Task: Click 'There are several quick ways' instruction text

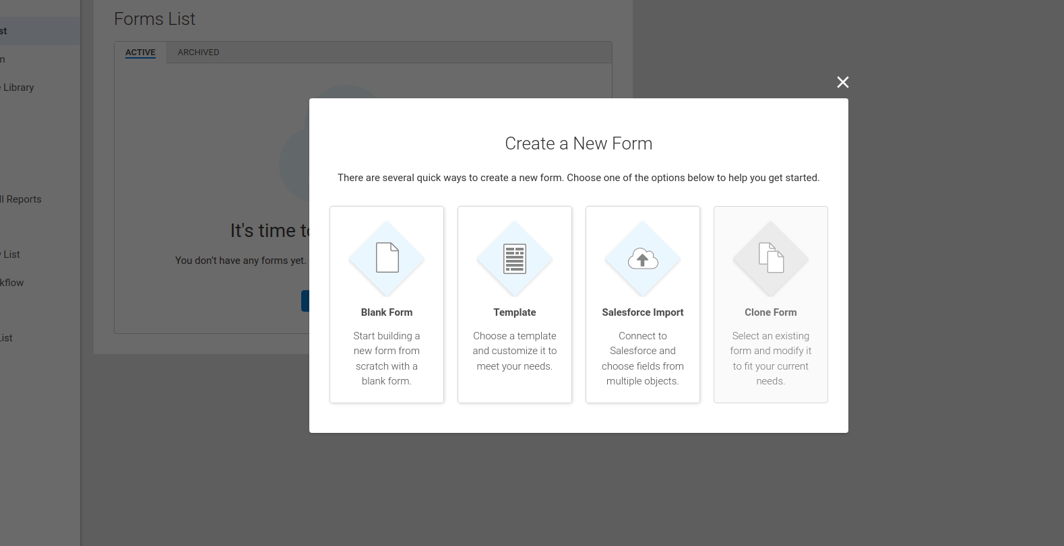Action: [x=579, y=178]
